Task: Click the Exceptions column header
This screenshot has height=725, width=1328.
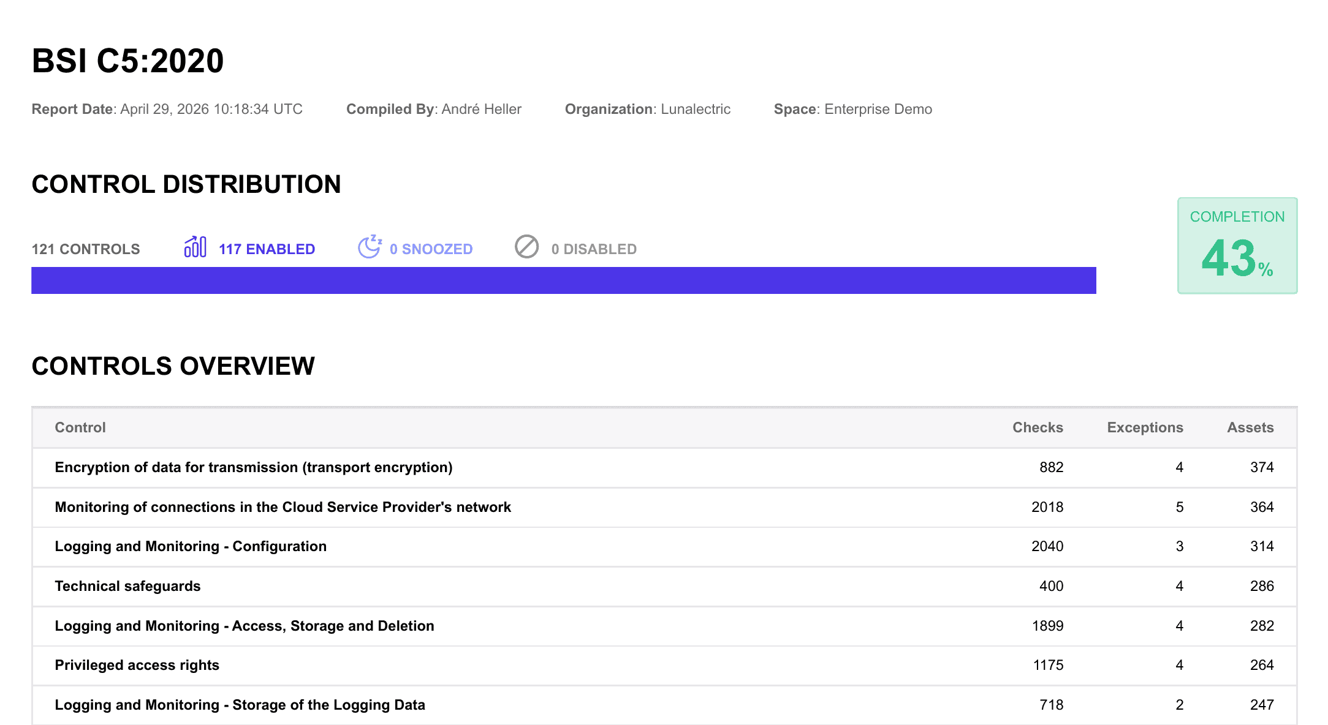Action: (1145, 427)
